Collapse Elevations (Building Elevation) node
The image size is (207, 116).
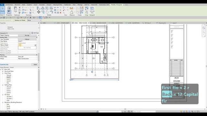(x=3, y=102)
